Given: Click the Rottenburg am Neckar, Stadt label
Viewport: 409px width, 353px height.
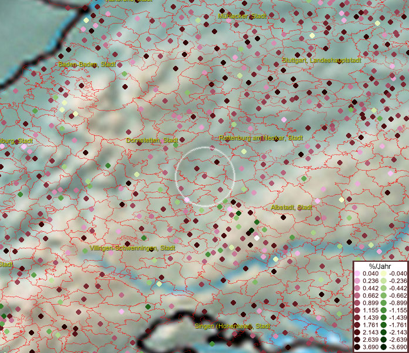Looking at the screenshot, I should [261, 138].
